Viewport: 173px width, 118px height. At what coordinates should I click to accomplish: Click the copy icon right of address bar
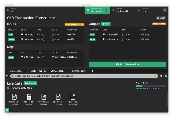click(x=166, y=76)
